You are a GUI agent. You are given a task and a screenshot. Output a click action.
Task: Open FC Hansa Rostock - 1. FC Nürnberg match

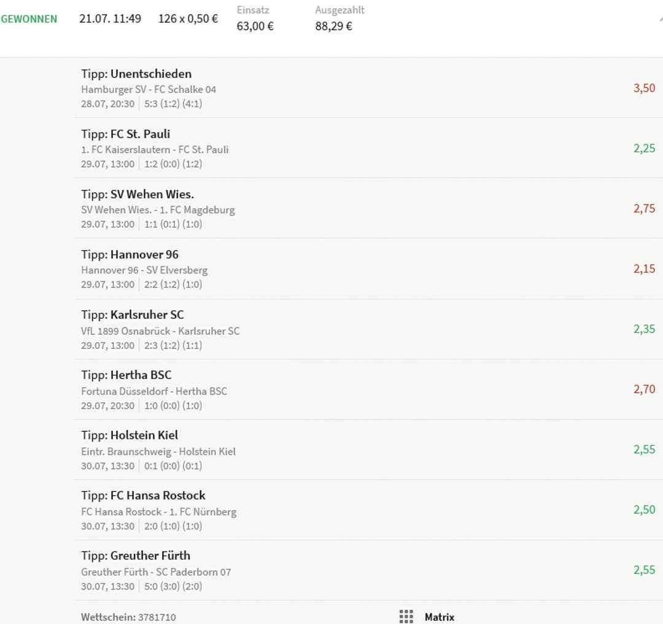click(158, 512)
